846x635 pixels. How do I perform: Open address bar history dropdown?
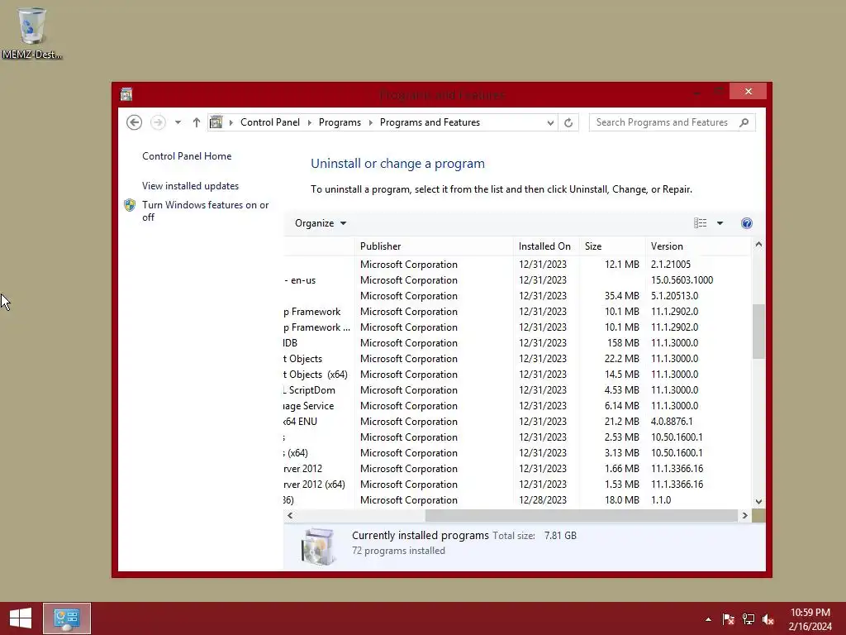coord(549,122)
